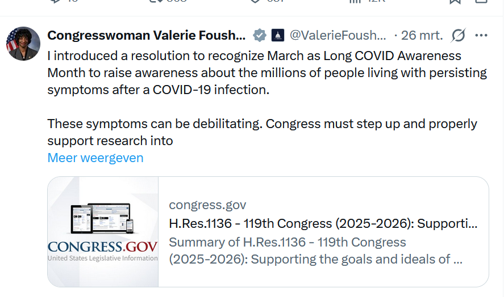Click the views stats icon of the post above
This screenshot has width=504, height=297.
tap(355, 2)
